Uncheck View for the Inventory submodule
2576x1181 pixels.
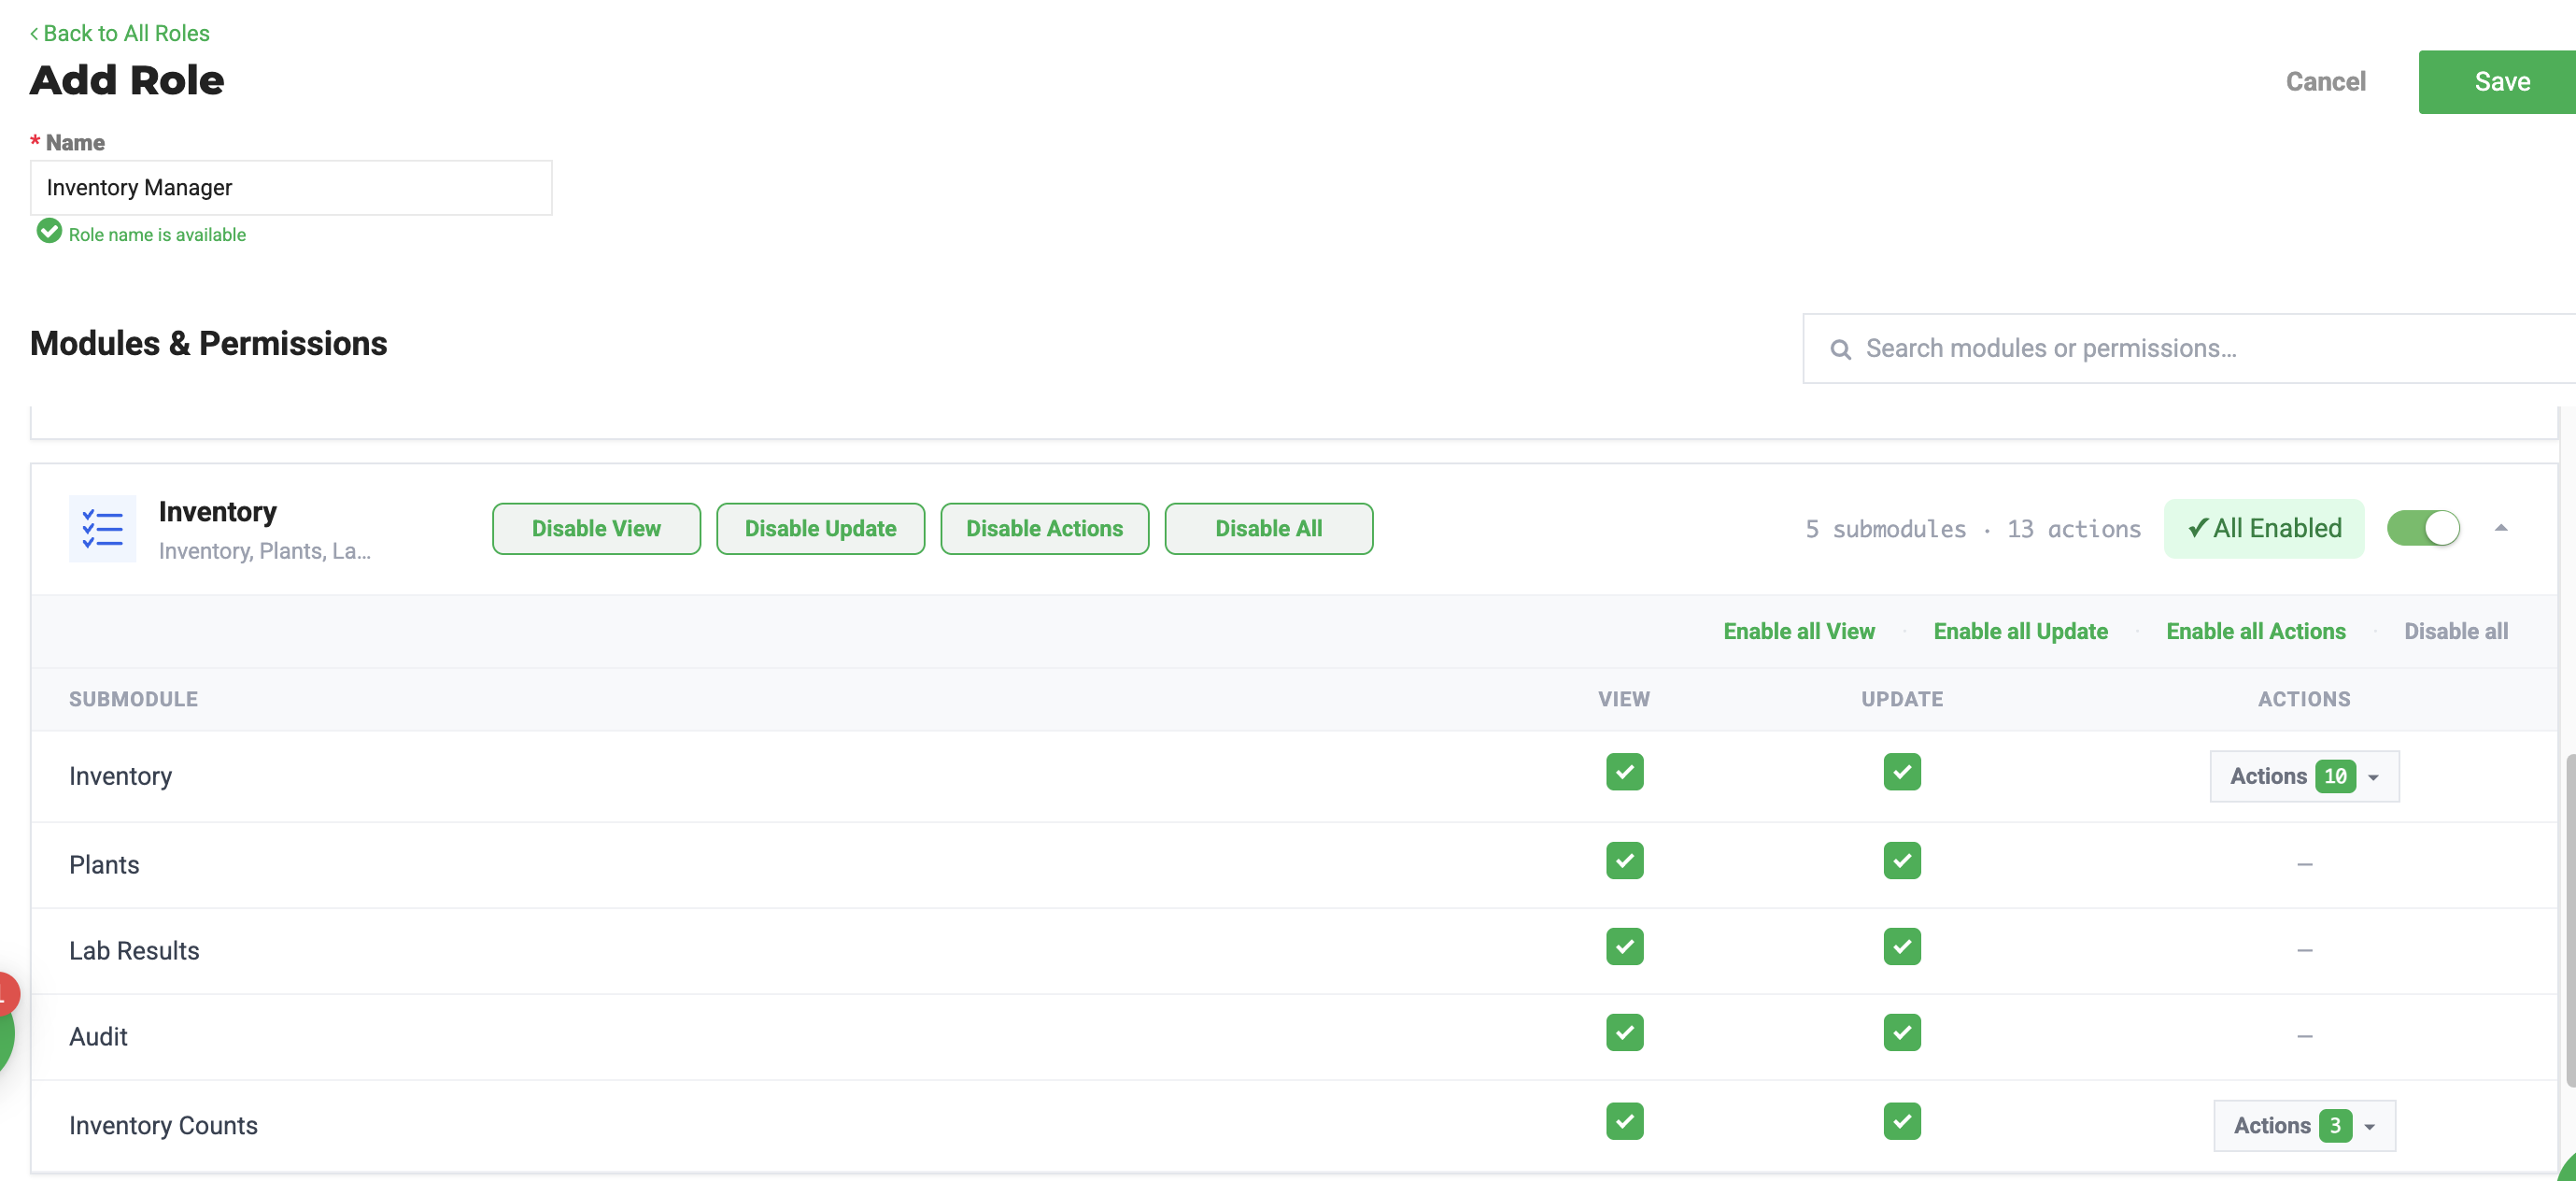click(1624, 772)
